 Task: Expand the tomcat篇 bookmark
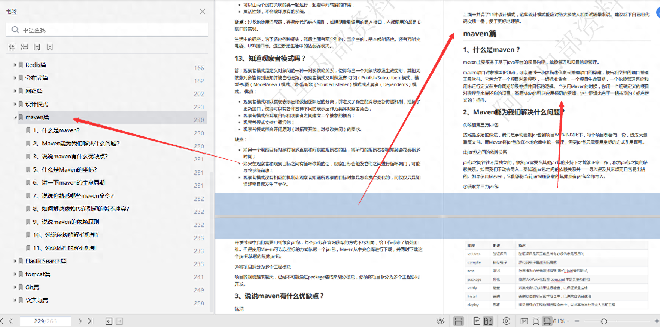(x=15, y=274)
